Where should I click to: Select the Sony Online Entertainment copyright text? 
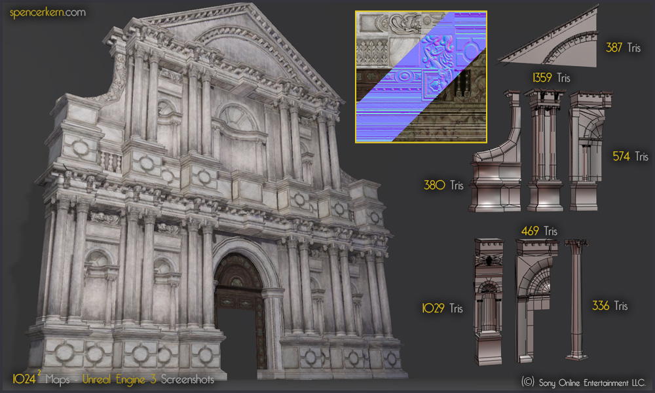583,382
